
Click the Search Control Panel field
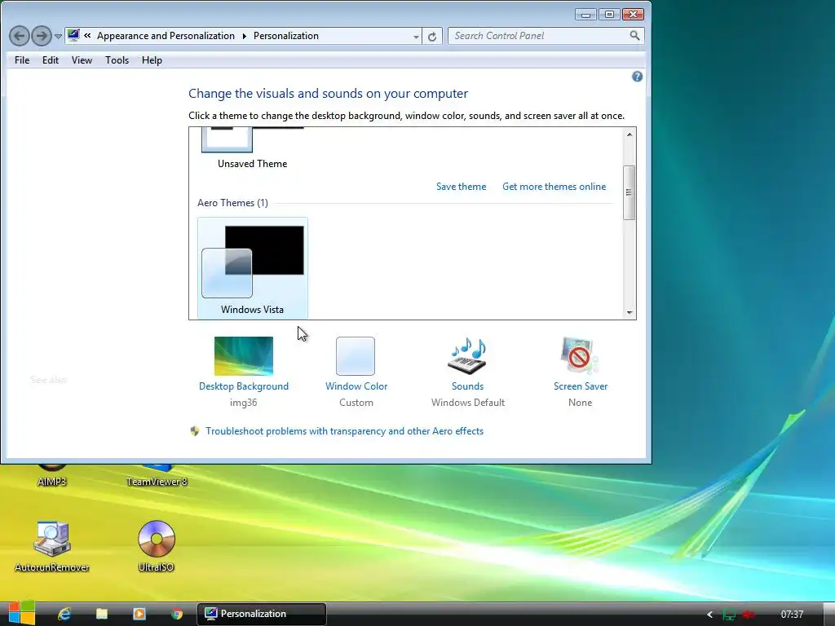click(538, 36)
